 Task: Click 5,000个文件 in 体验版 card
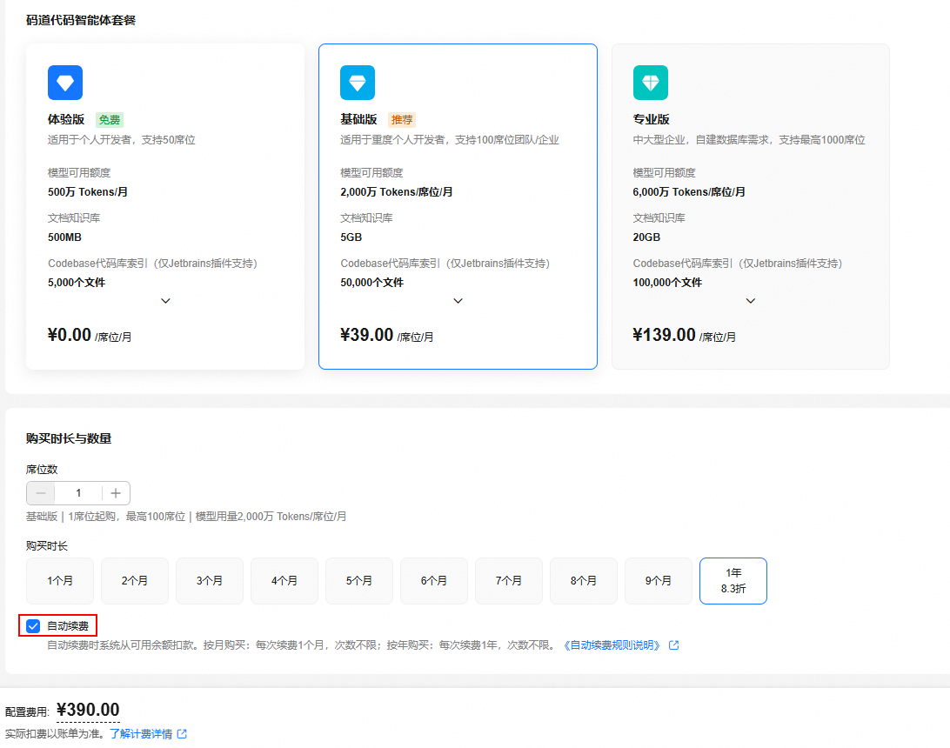tap(77, 283)
